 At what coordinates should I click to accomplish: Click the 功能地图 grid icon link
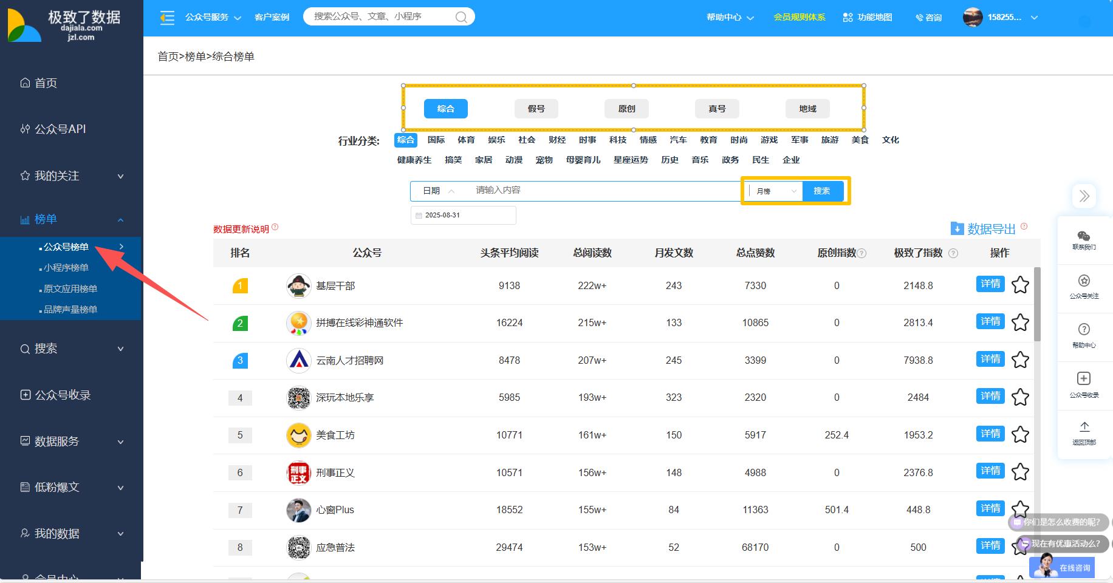point(868,17)
